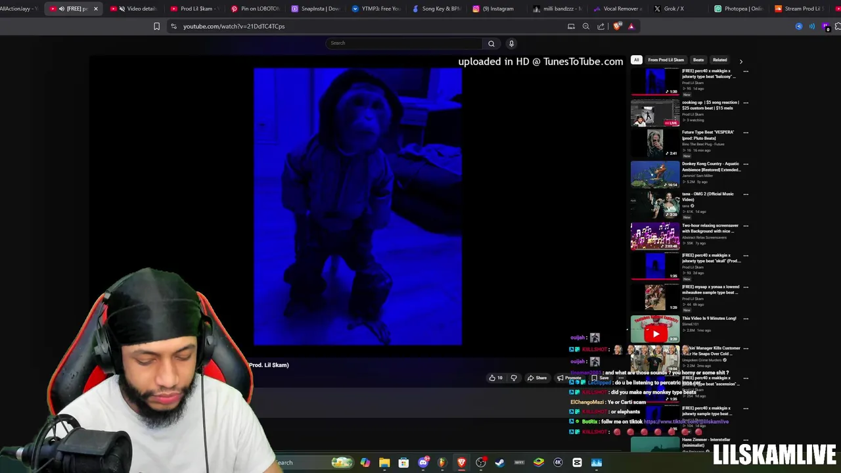This screenshot has width=841, height=473.
Task: Open Discord from the taskbar
Action: pos(423,462)
